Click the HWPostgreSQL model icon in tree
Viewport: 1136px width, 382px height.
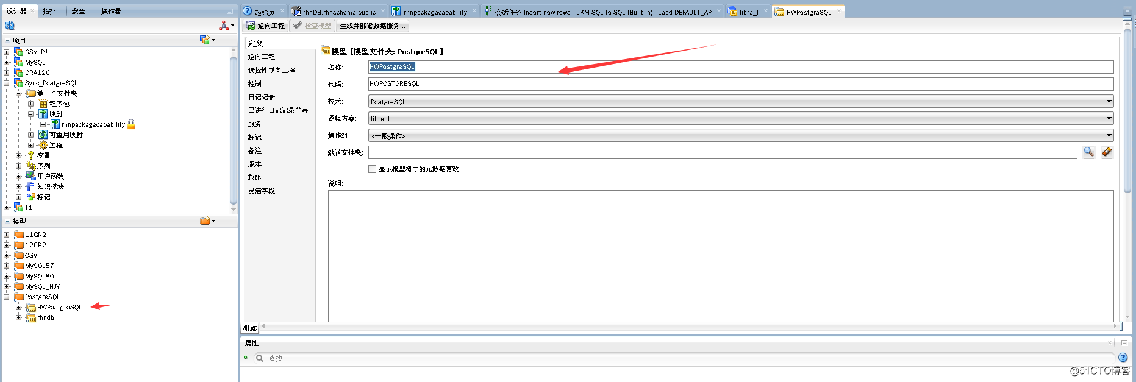[31, 307]
